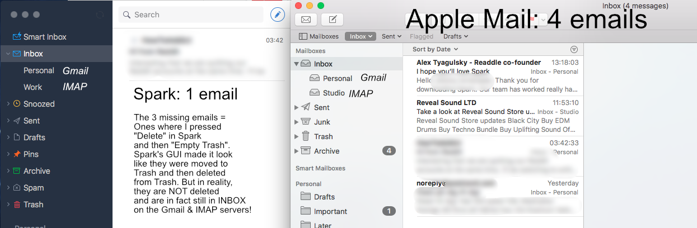Click the Mailboxes header in Apple Mail sidebar

point(310,51)
